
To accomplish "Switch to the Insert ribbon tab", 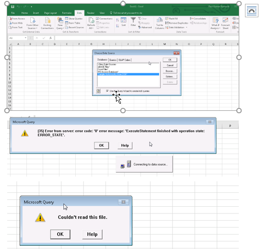I will [x=36, y=13].
